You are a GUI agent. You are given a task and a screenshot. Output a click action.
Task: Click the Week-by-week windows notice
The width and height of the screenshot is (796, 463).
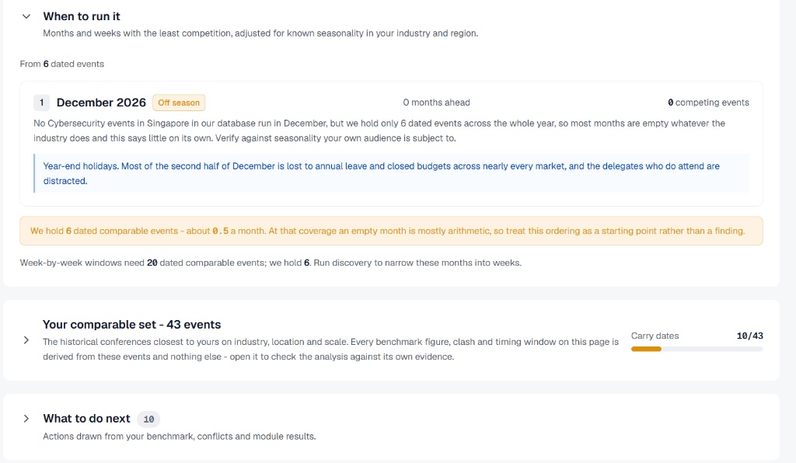tap(271, 263)
